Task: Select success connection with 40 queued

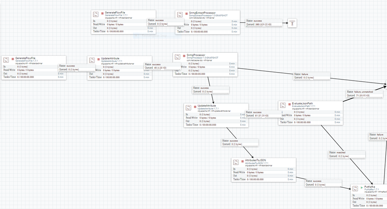Action: [x=162, y=66]
